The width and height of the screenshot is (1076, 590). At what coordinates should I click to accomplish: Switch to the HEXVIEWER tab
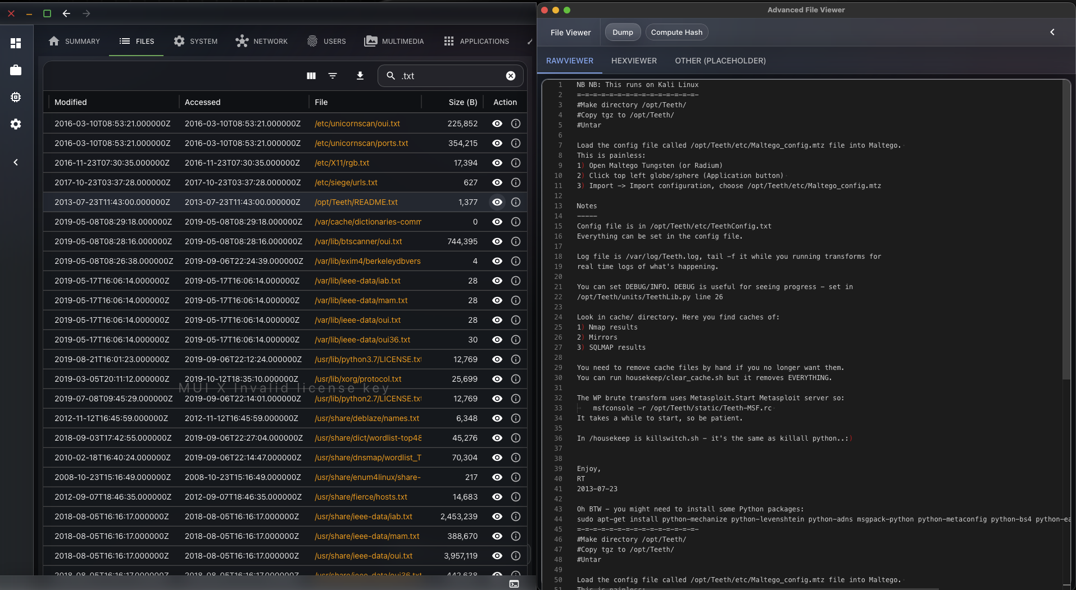(x=634, y=61)
